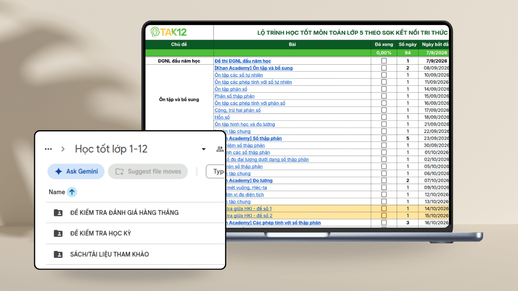This screenshot has height=291, width=518.
Task: Click the Học tốt lớp 1-12 folder title
Action: 111,149
